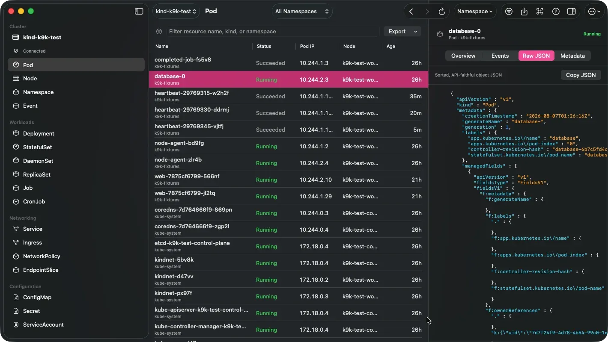The height and width of the screenshot is (342, 608).
Task: Open the All Namespaces selector
Action: [302, 12]
